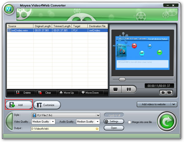Click the FLV target cell
This screenshot has height=142, width=184.
pos(80,30)
